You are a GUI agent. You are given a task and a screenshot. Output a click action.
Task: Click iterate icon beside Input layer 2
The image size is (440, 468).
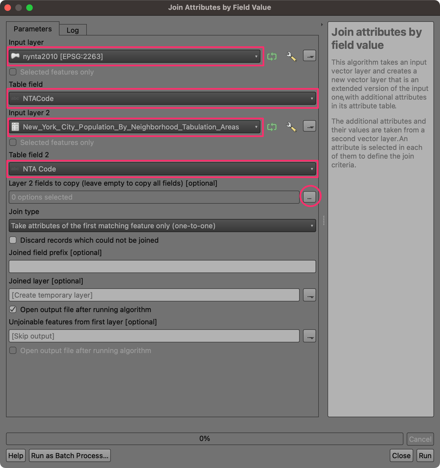272,127
